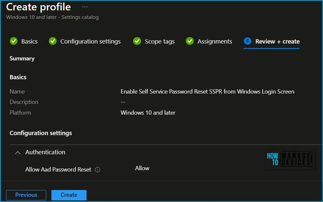
Task: Click the subtitle Windows 10 and later - Settings catalog
Action: click(52, 17)
